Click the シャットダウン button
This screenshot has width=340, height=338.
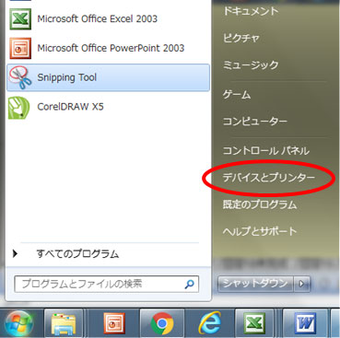[255, 284]
